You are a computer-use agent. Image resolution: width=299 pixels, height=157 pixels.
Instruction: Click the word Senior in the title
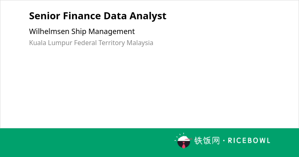(x=45, y=16)
